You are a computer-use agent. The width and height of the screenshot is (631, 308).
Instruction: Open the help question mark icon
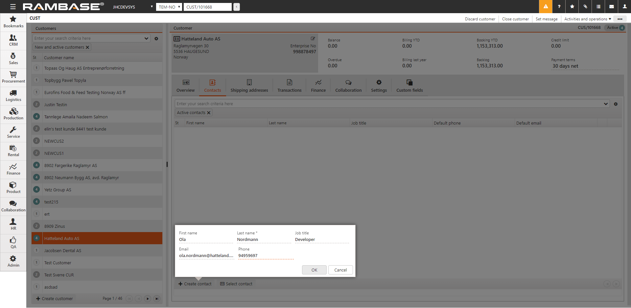pyautogui.click(x=559, y=7)
